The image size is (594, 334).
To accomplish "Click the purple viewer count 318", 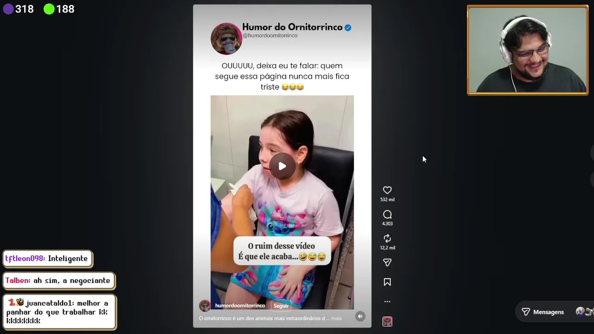I will pyautogui.click(x=19, y=9).
